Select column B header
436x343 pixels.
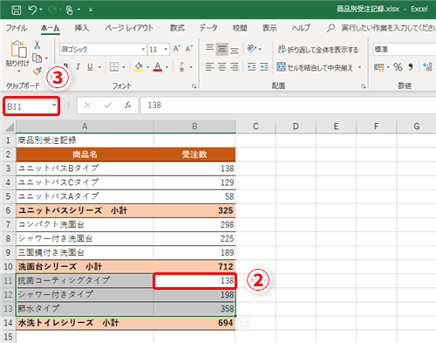[194, 127]
